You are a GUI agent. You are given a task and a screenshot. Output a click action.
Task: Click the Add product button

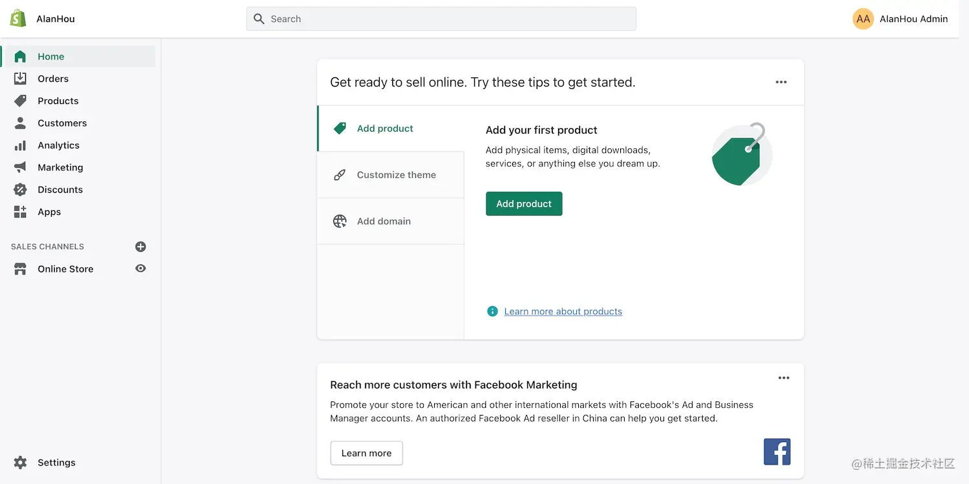[524, 203]
